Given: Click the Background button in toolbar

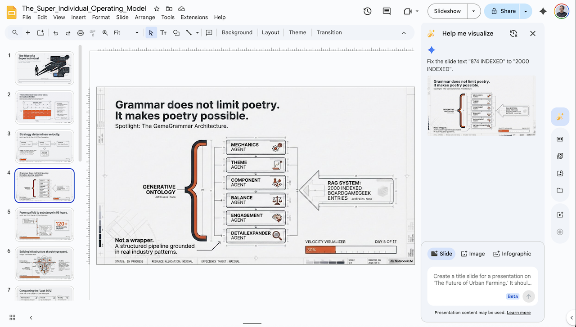Looking at the screenshot, I should pos(237,32).
